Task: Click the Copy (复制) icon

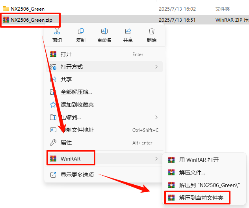Action: [x=81, y=31]
